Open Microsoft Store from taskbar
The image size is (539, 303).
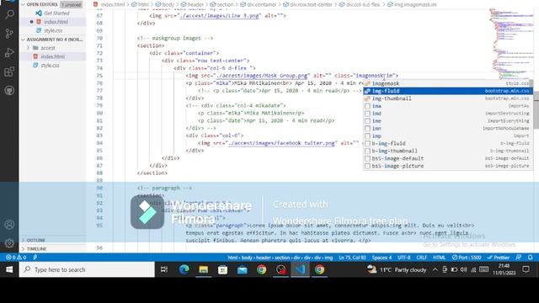(222, 269)
